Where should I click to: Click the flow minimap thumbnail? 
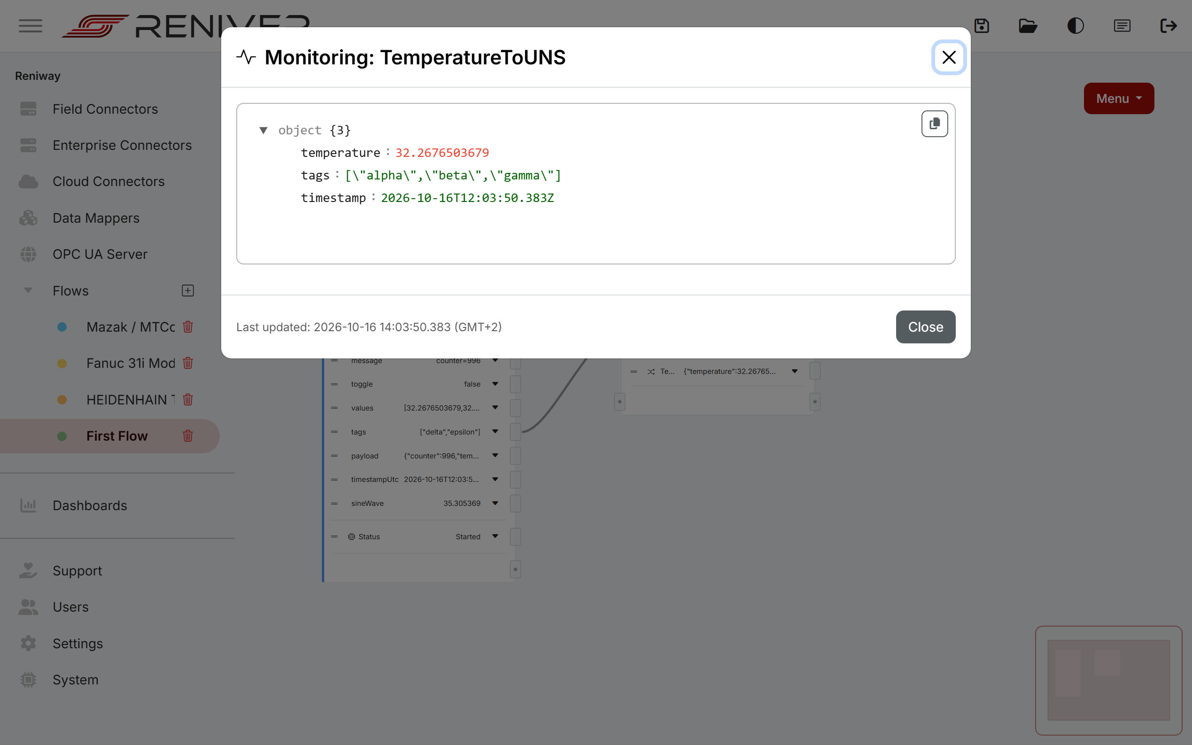[x=1108, y=680]
